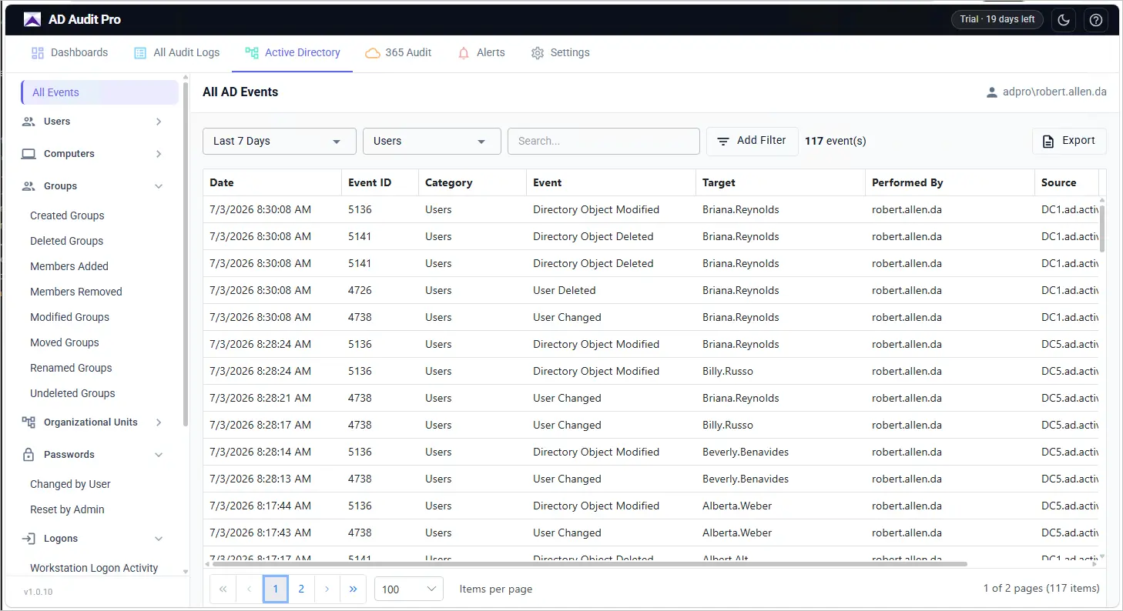This screenshot has height=611, width=1123.
Task: Switch to the All Audit Logs tab
Action: [x=176, y=53]
